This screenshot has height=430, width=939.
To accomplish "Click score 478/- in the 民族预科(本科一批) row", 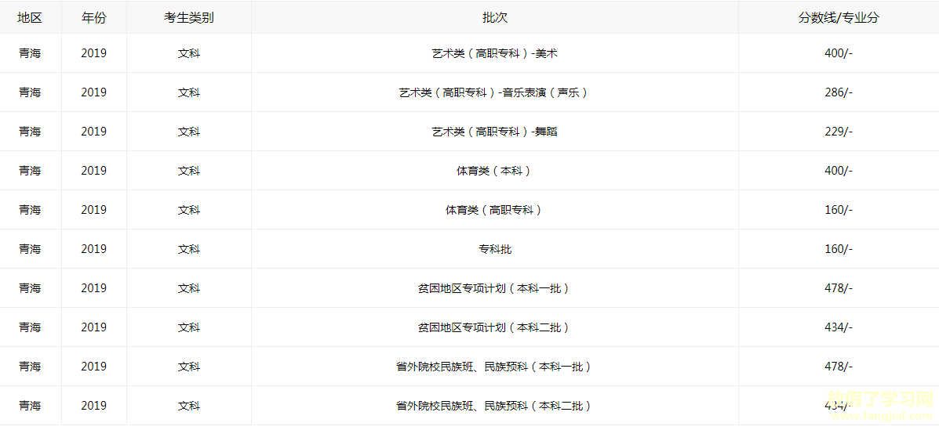I will pyautogui.click(x=839, y=367).
